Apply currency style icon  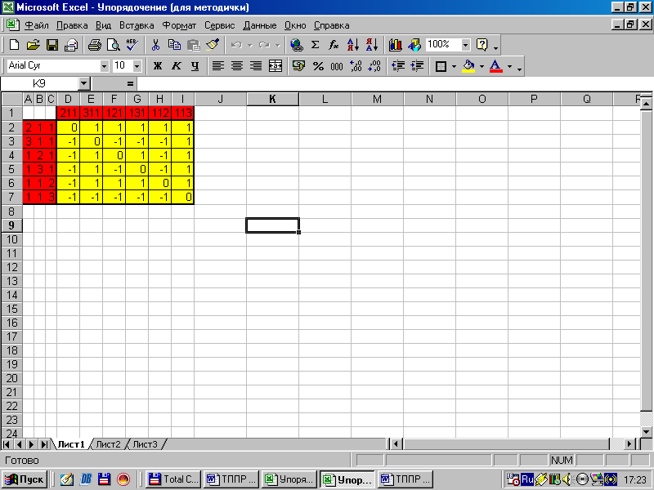pos(298,66)
